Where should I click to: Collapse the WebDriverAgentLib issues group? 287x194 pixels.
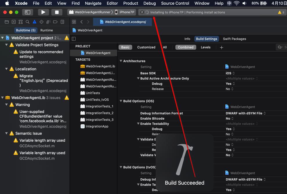click(x=2, y=98)
